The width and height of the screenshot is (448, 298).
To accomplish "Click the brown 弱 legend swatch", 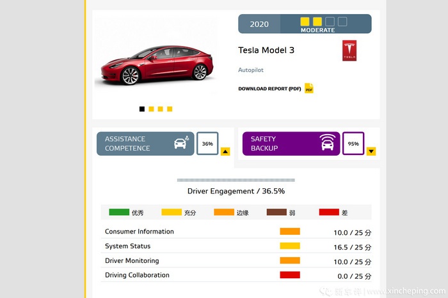I will (276, 212).
